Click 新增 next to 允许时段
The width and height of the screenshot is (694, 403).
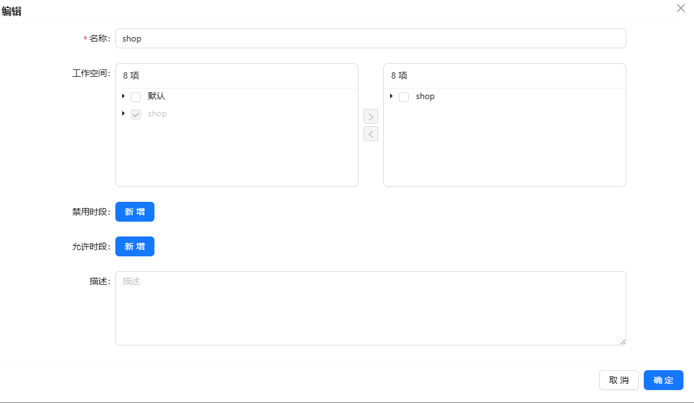coord(135,246)
